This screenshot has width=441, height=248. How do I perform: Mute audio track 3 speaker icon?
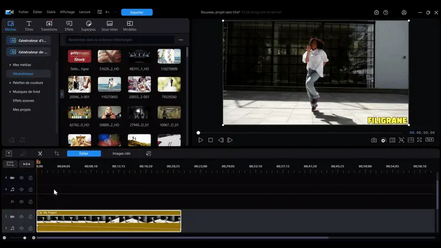tap(21, 228)
